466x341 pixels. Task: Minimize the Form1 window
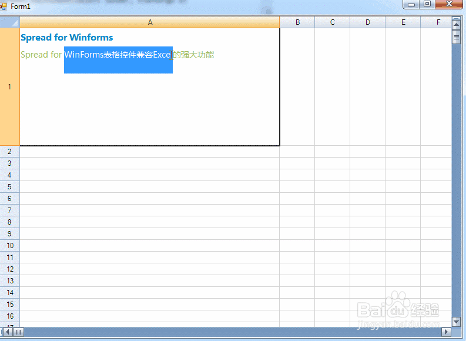coord(411,4)
